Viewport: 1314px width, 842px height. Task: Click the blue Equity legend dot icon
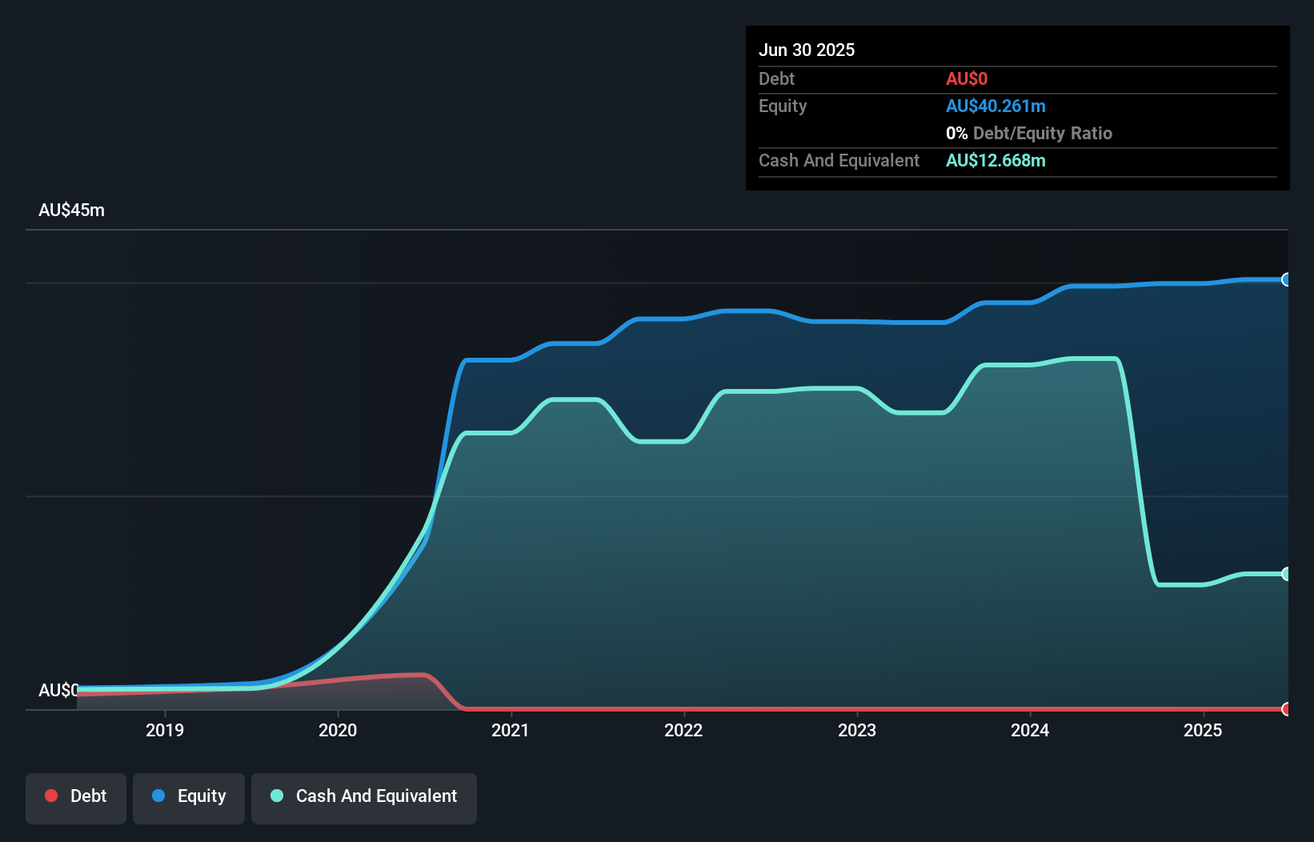click(158, 796)
